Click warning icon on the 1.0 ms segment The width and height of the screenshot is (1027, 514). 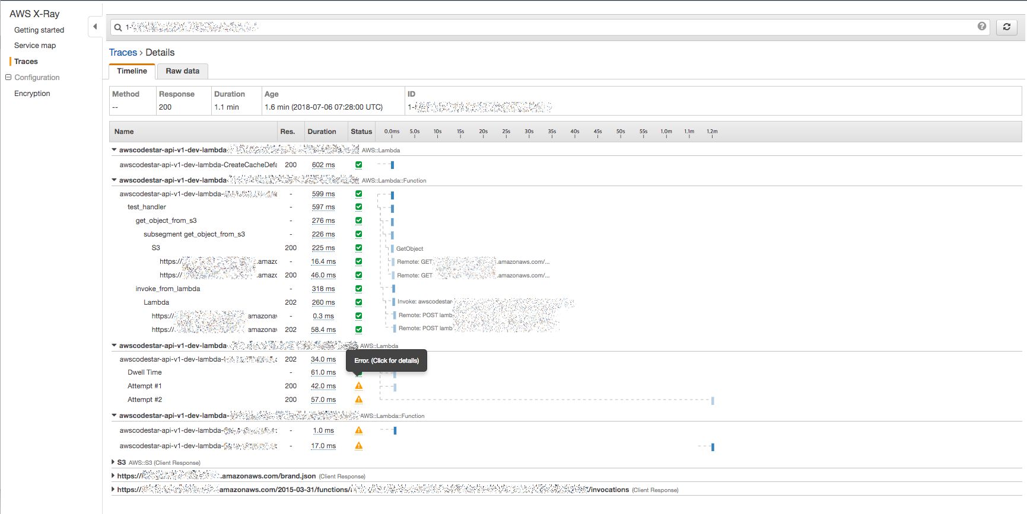pyautogui.click(x=359, y=430)
